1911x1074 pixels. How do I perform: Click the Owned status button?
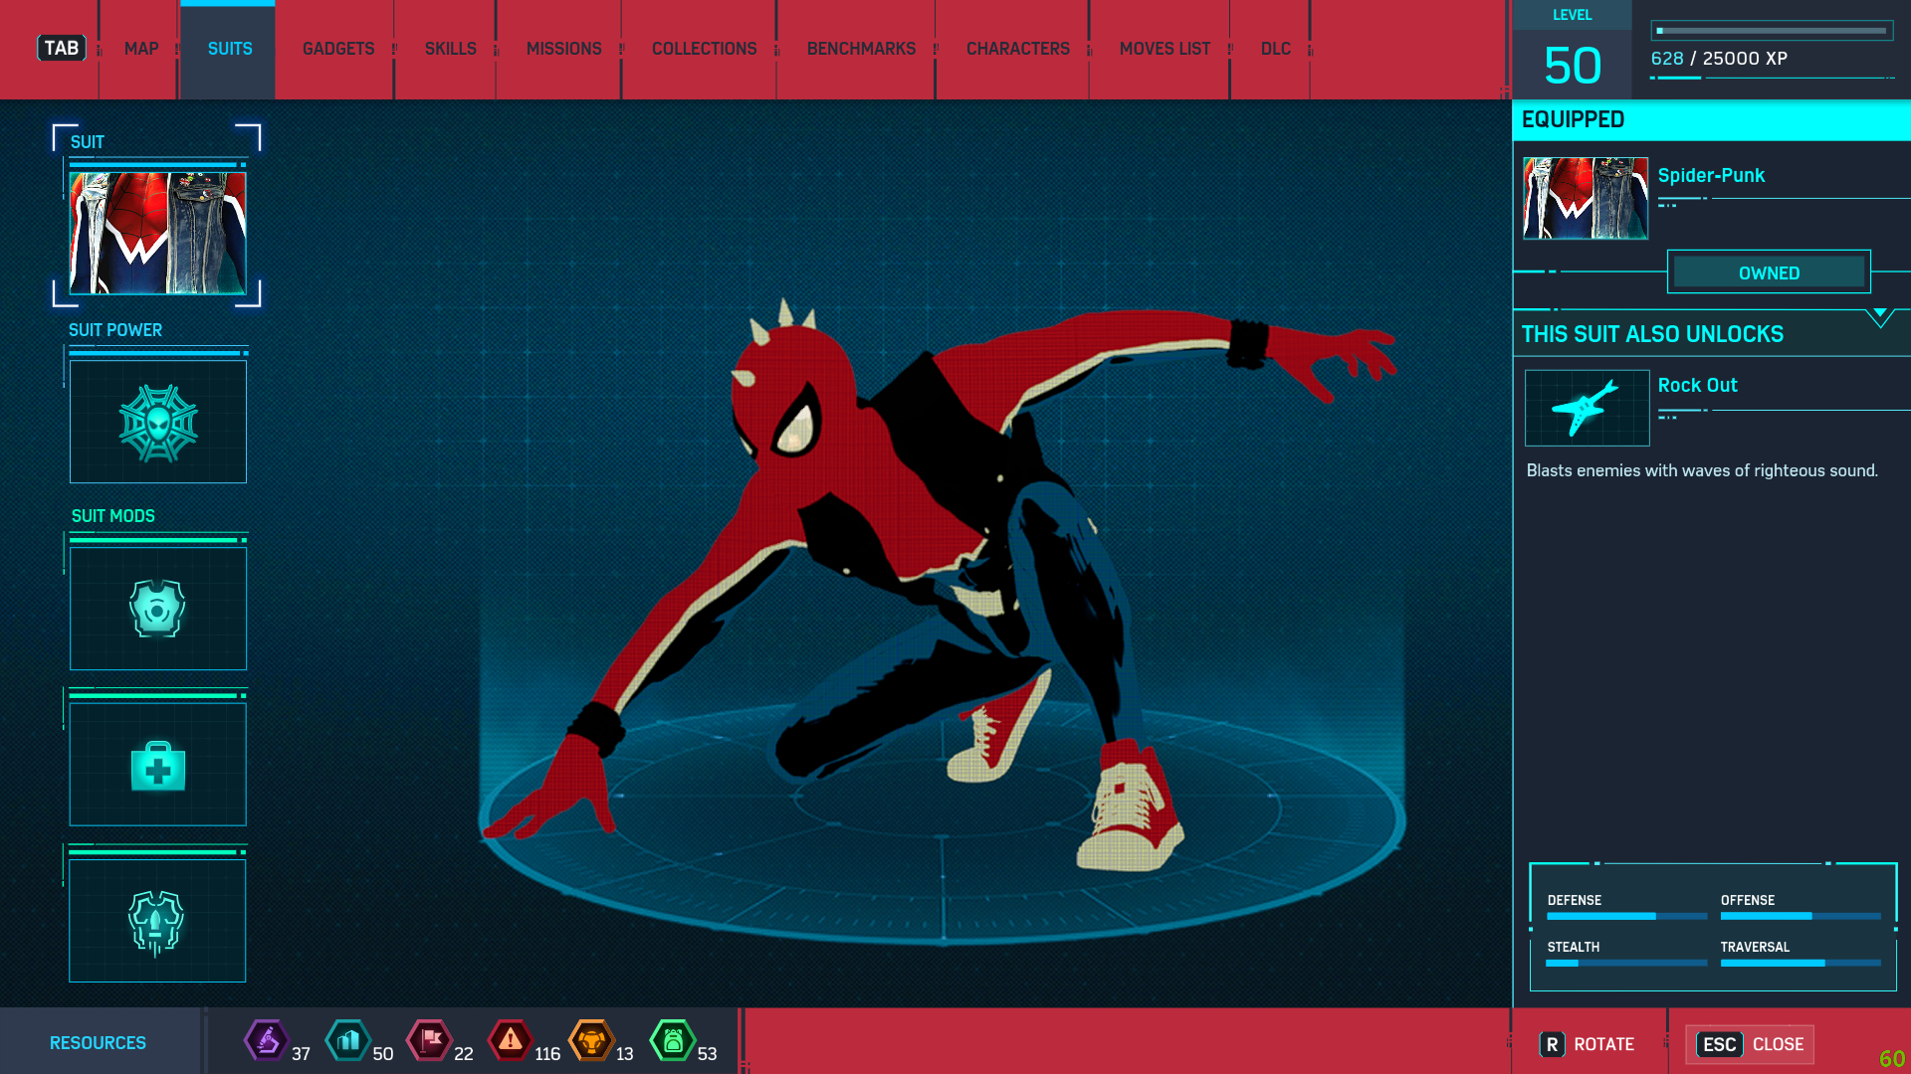(x=1769, y=272)
